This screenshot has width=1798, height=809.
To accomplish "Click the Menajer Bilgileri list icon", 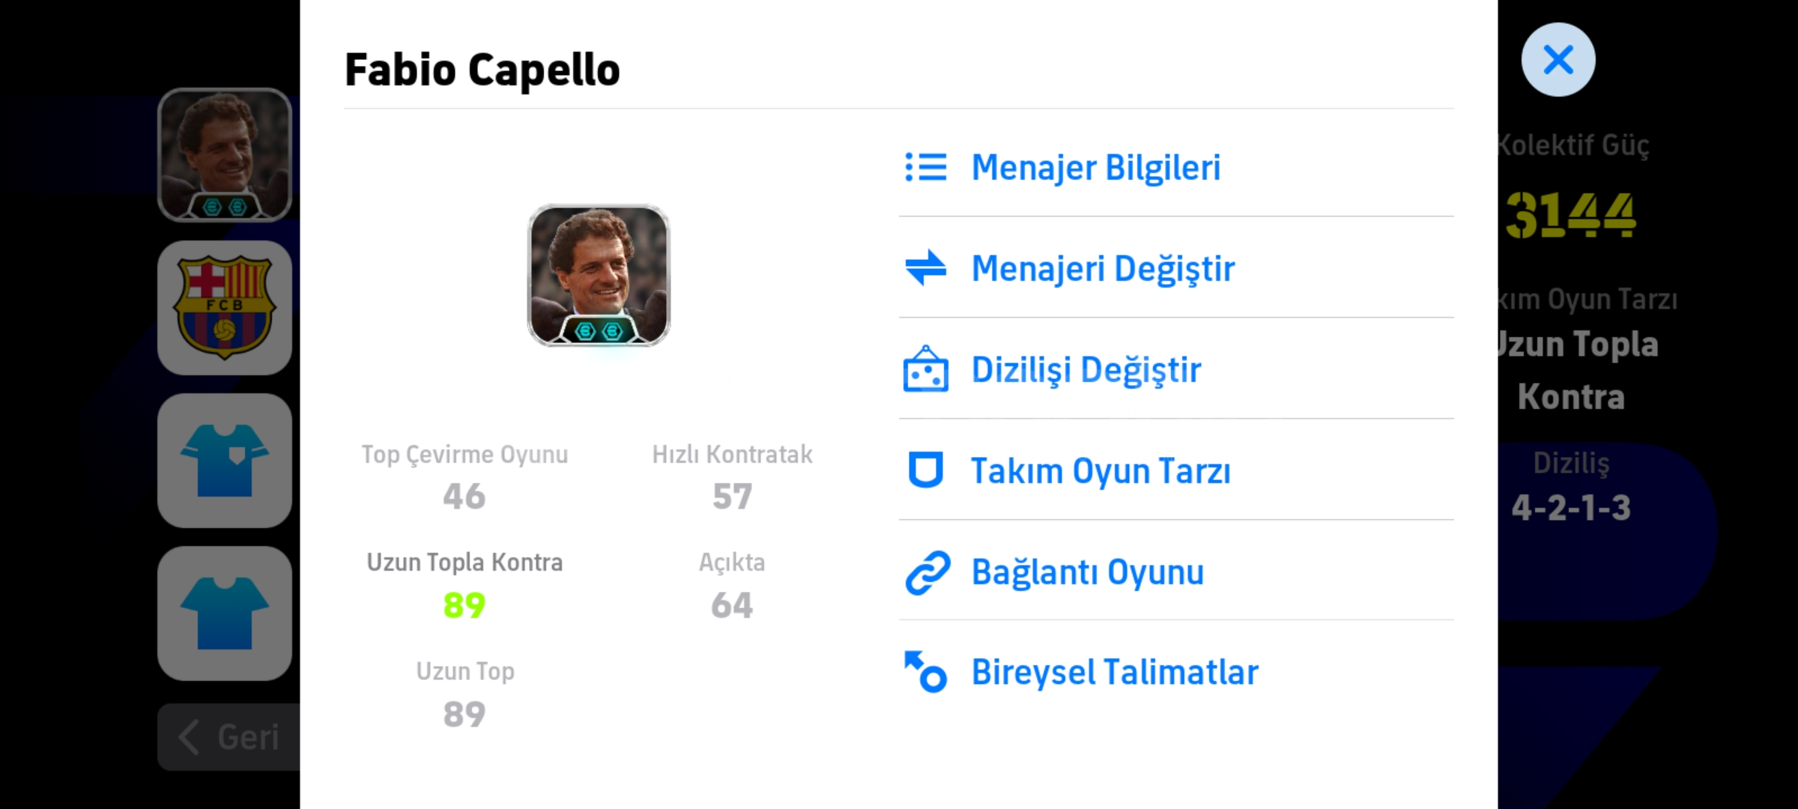I will [926, 167].
